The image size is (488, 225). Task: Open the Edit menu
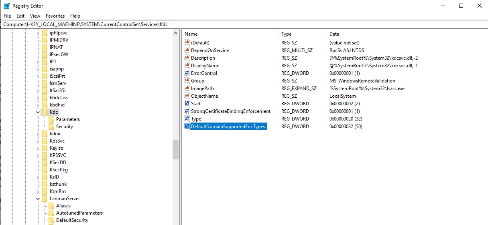[20, 16]
